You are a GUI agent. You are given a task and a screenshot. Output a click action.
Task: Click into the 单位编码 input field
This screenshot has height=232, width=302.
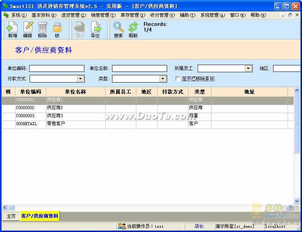coord(57,68)
